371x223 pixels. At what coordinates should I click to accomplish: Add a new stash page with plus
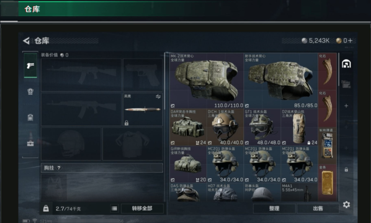tap(346, 106)
